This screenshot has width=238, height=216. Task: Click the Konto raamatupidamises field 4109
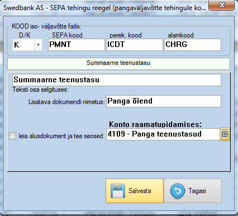click(x=163, y=134)
